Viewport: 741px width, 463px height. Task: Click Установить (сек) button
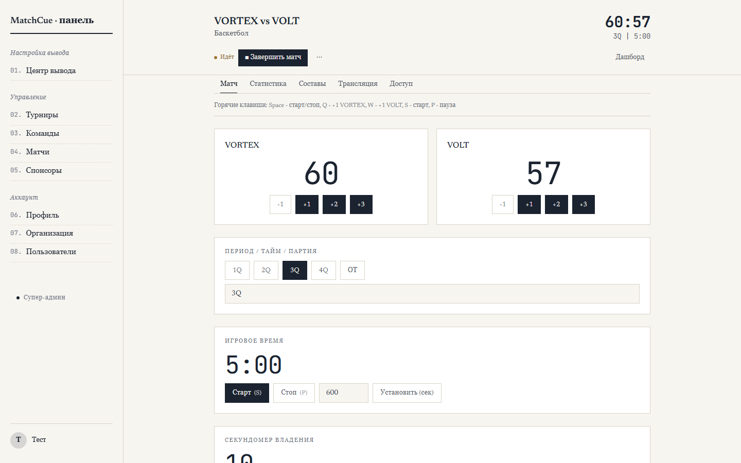[407, 393]
